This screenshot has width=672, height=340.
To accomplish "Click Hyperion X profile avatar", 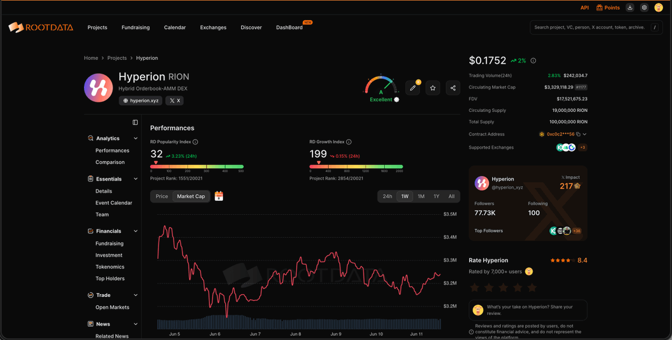I will [482, 182].
